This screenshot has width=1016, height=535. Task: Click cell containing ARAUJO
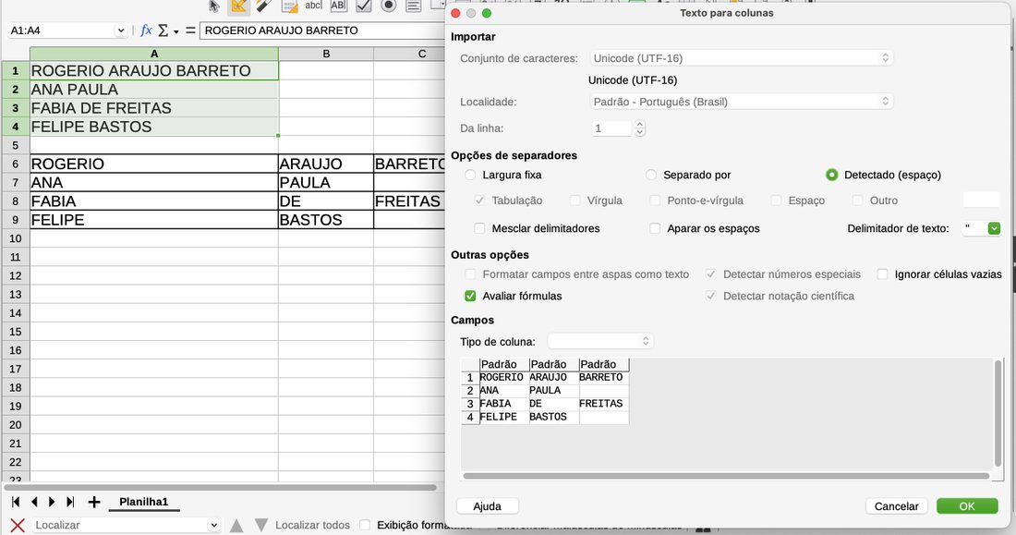(326, 164)
